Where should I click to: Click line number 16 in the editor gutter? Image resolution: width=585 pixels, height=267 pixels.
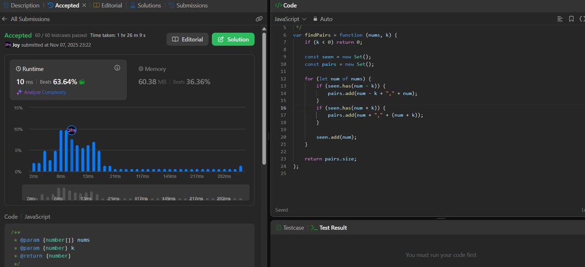point(283,108)
